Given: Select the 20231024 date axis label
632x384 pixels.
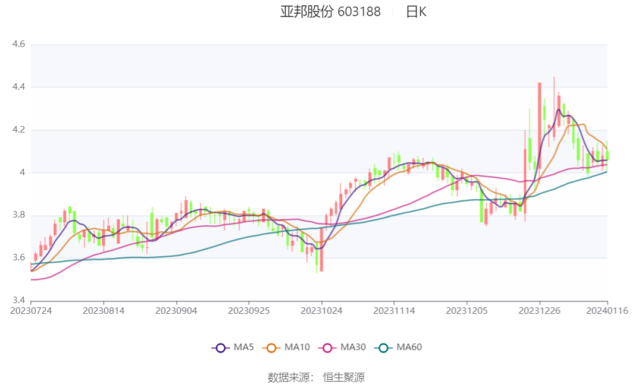Looking at the screenshot, I should point(321,311).
